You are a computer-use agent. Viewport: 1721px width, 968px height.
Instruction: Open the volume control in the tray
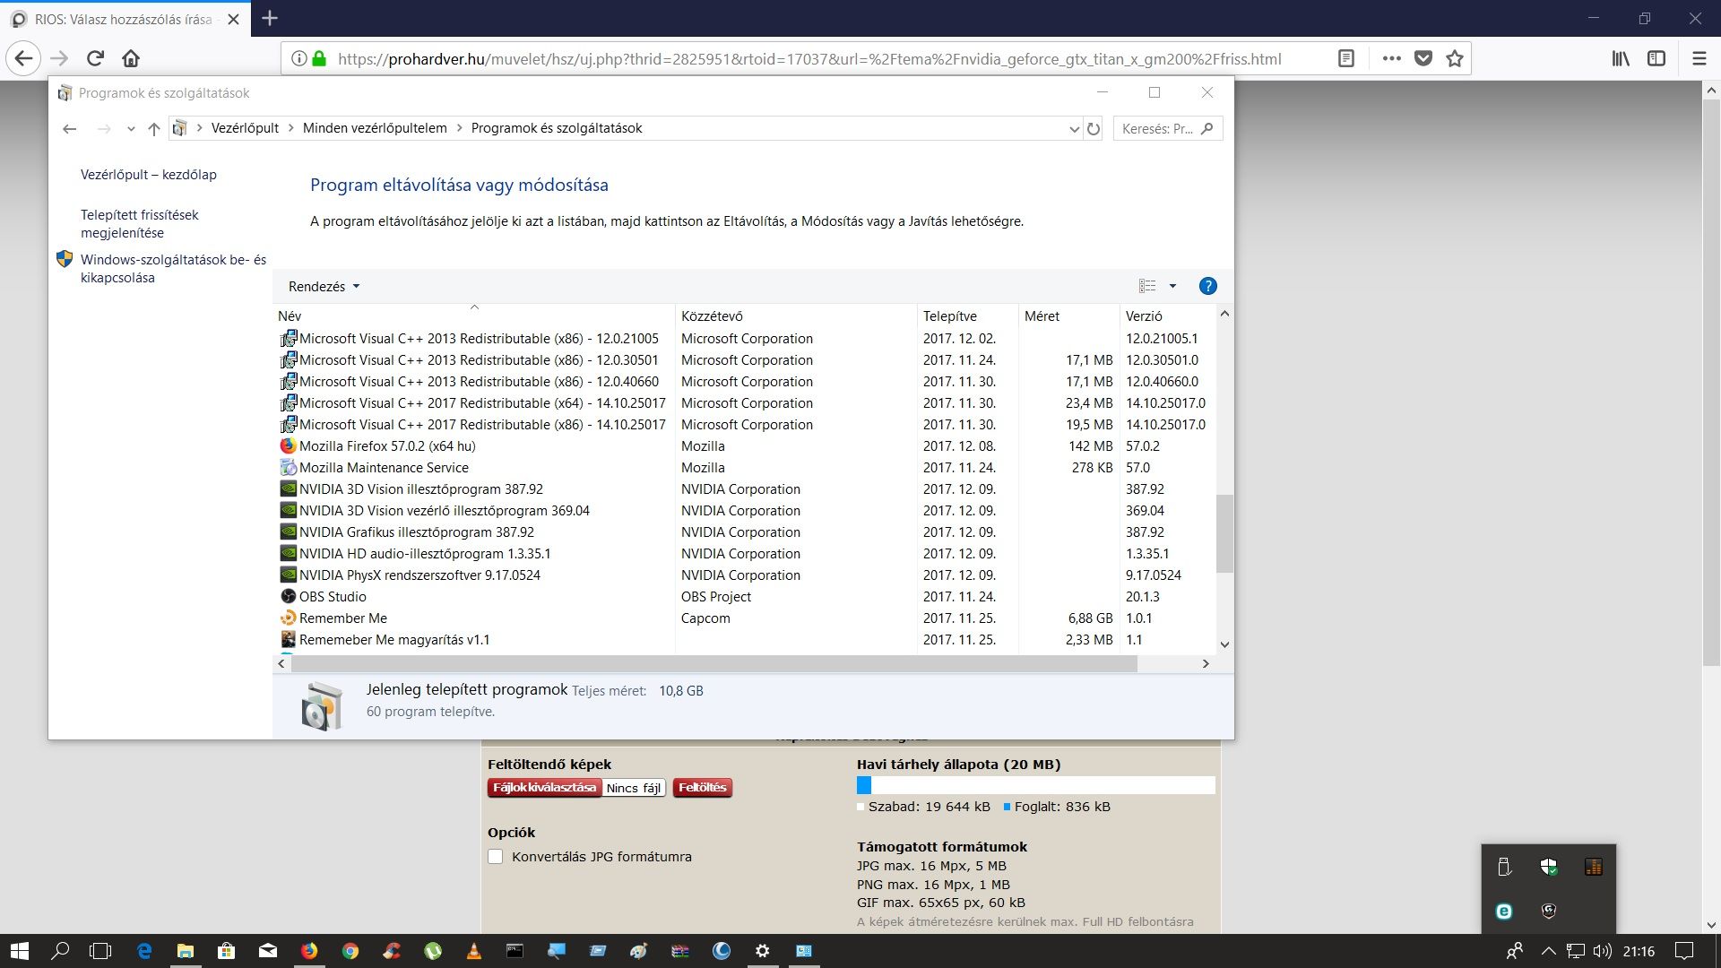1602,951
